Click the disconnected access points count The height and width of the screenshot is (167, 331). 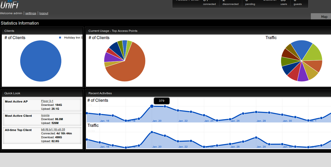click(224, 1)
